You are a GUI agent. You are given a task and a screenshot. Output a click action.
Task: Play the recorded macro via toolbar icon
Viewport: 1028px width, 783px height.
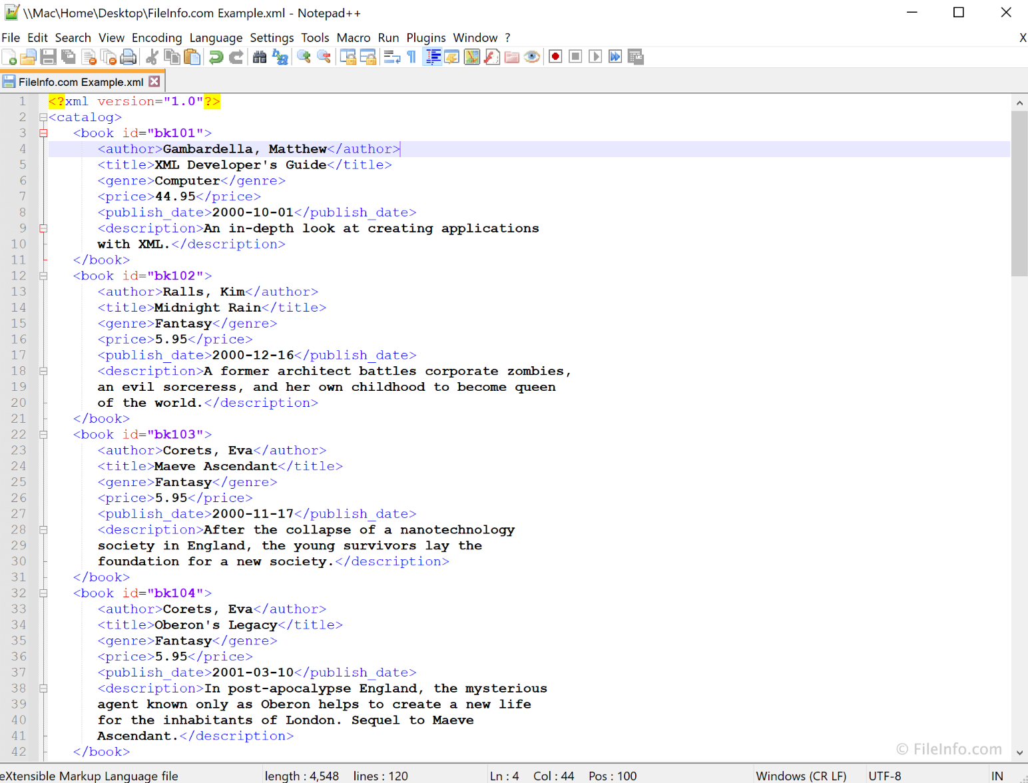595,57
